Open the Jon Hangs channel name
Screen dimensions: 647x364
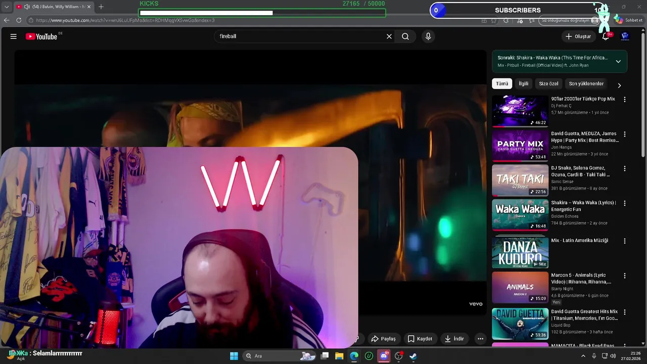(x=561, y=147)
